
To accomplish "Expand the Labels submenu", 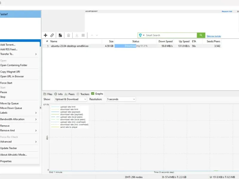I will pos(19,113).
